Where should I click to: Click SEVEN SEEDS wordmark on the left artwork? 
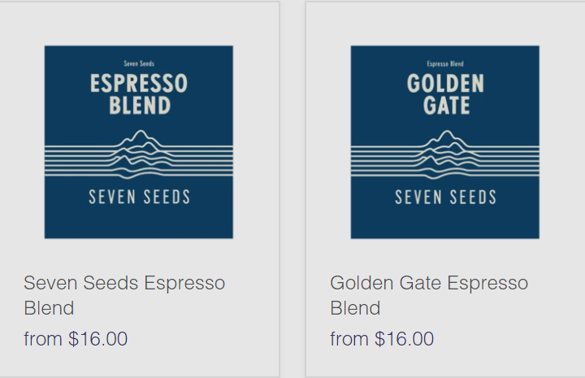click(139, 197)
